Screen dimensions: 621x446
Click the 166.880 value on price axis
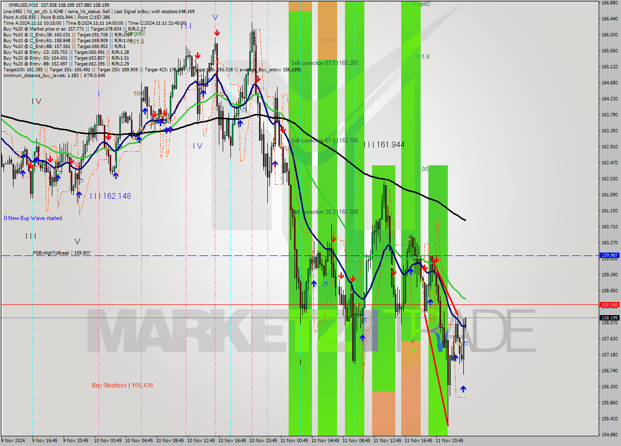point(609,2)
